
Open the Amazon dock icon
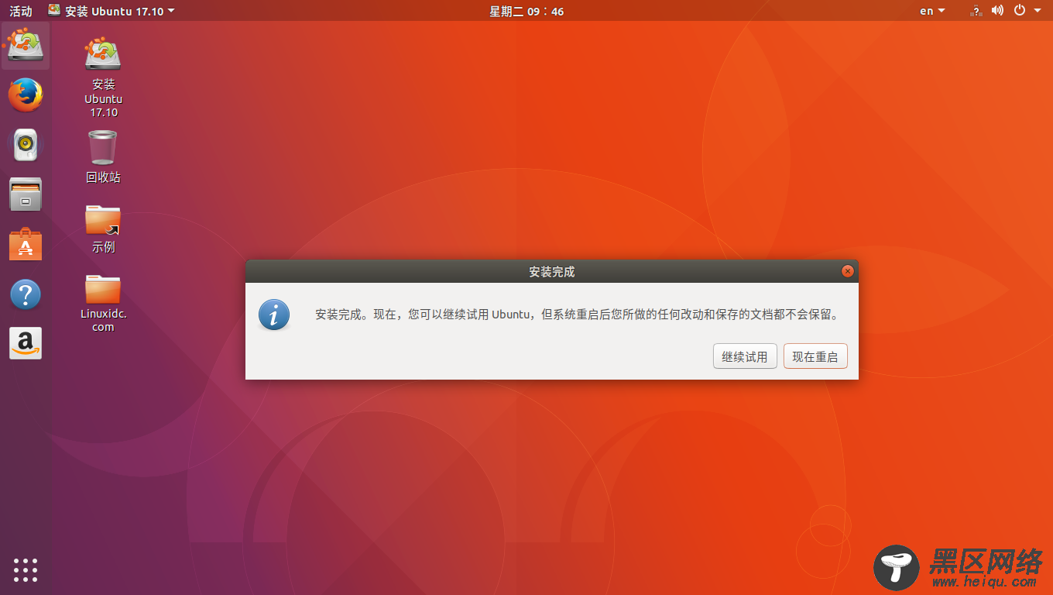point(26,343)
